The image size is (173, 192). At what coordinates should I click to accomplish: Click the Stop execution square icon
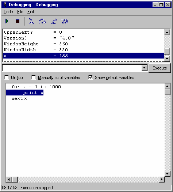click(x=18, y=21)
